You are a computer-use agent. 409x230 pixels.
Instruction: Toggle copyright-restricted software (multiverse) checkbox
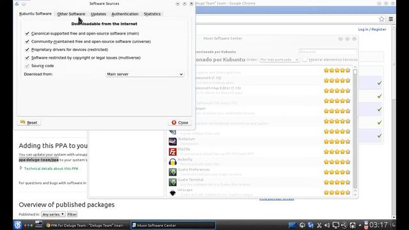(27, 57)
